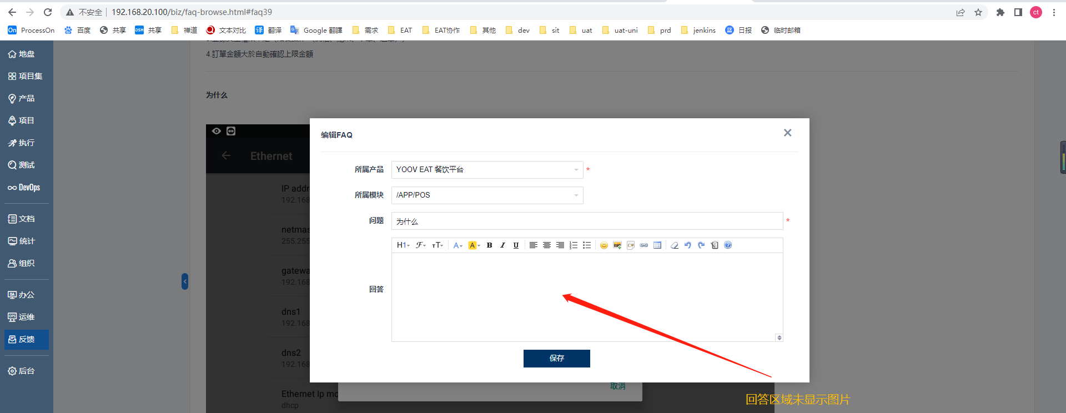Insert an emoticon in the answer editor

pos(604,245)
